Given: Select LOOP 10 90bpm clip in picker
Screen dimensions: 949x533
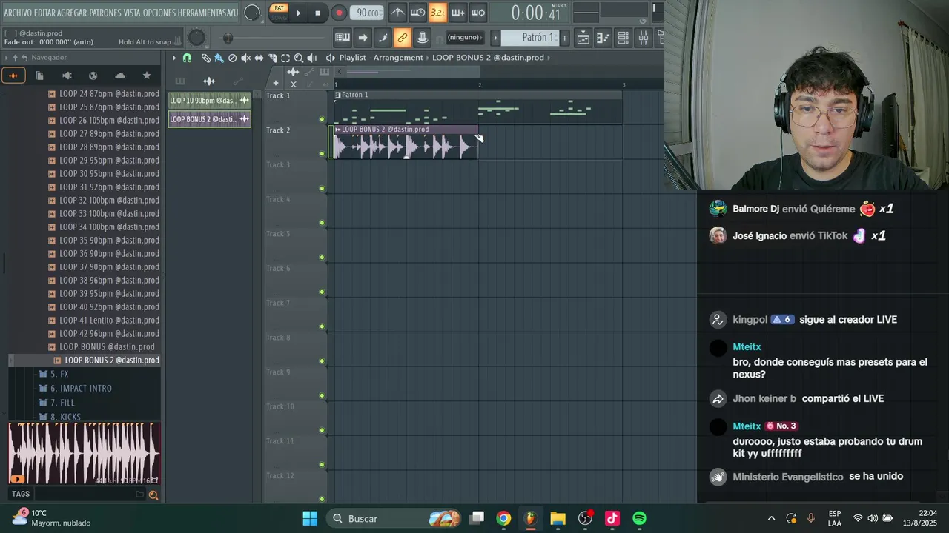Looking at the screenshot, I should (x=209, y=101).
